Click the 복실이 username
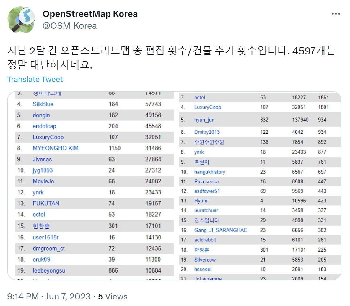Image resolution: width=350 pixels, height=306 pixels. click(201, 162)
